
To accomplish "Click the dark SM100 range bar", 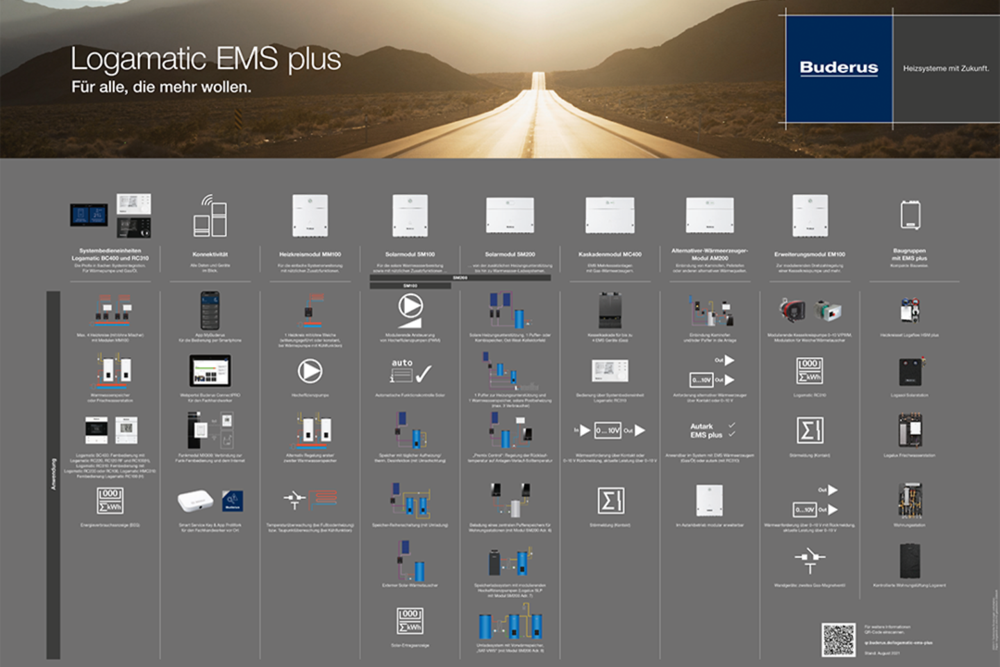I will point(410,286).
